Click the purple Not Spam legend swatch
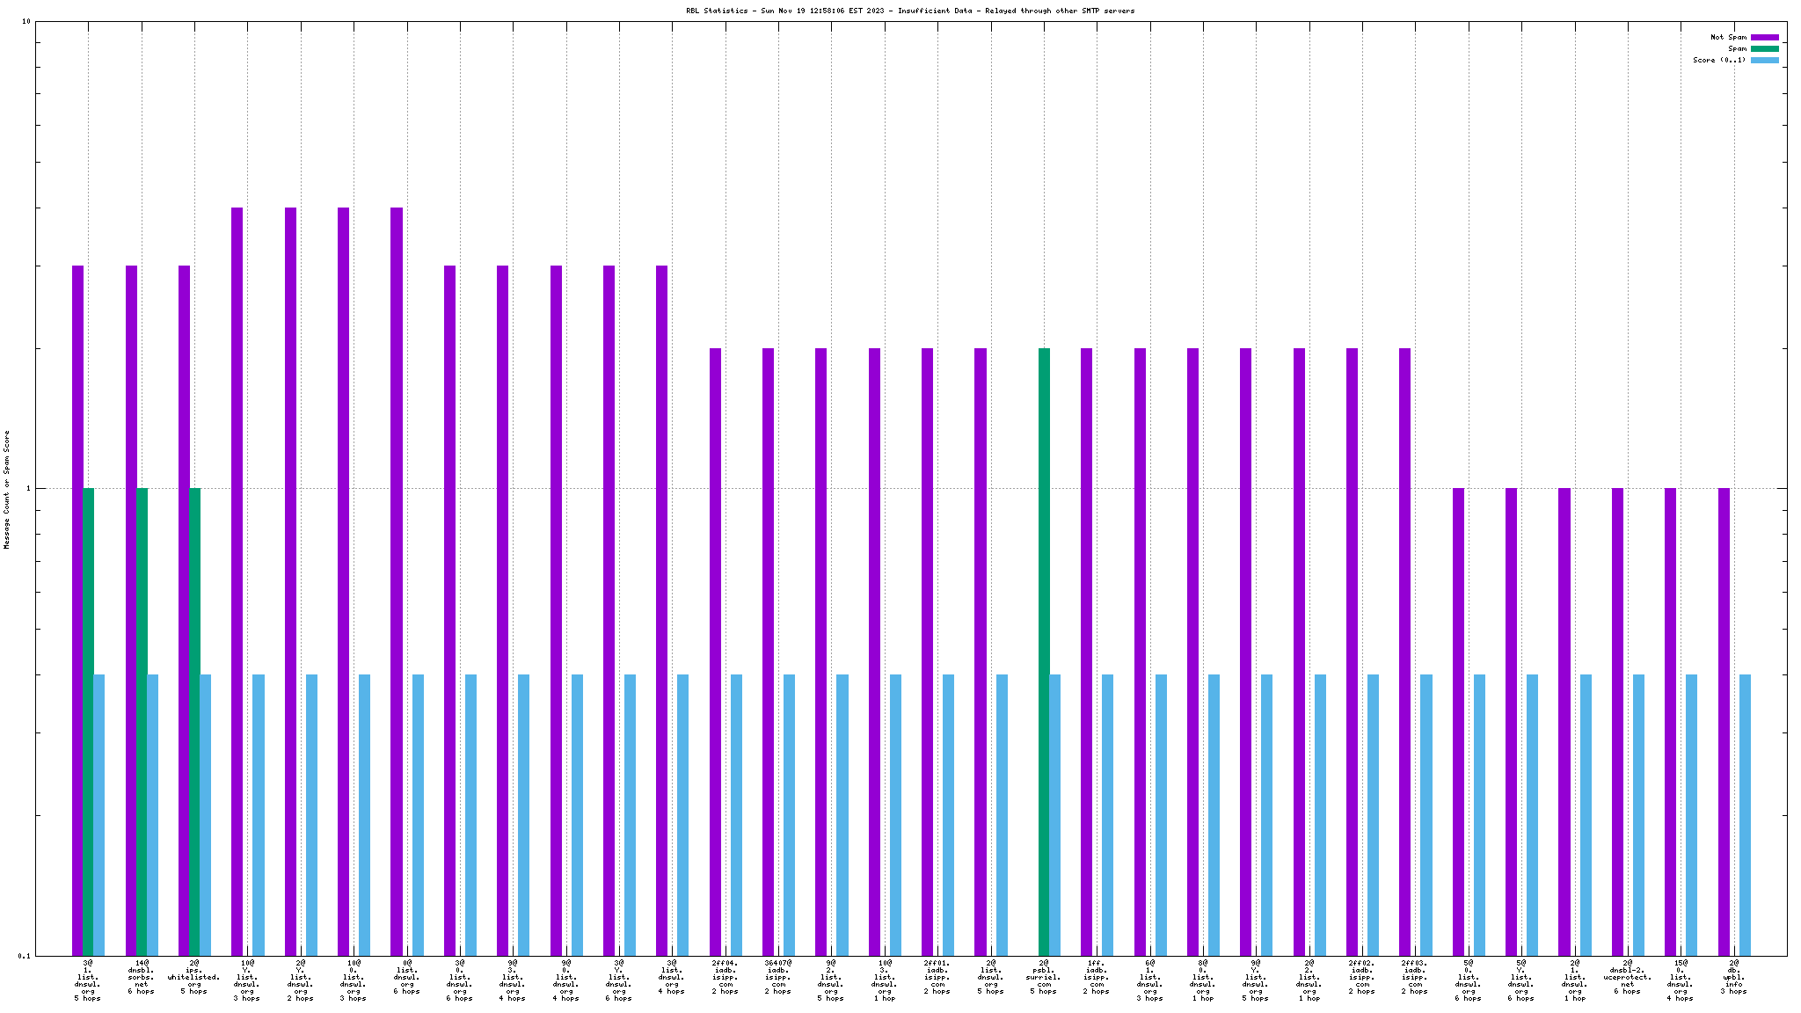1801x1013 pixels. pyautogui.click(x=1764, y=38)
